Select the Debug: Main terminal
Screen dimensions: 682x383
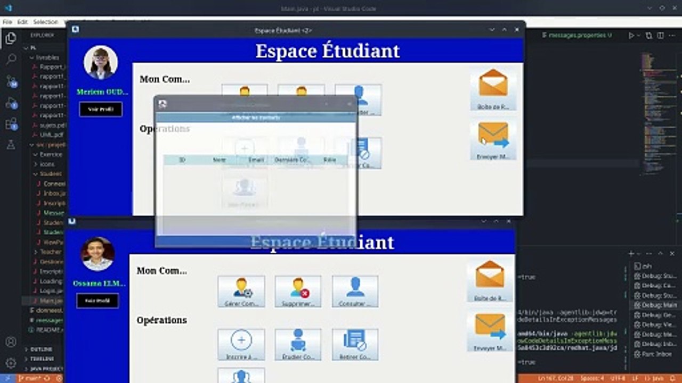coord(655,305)
